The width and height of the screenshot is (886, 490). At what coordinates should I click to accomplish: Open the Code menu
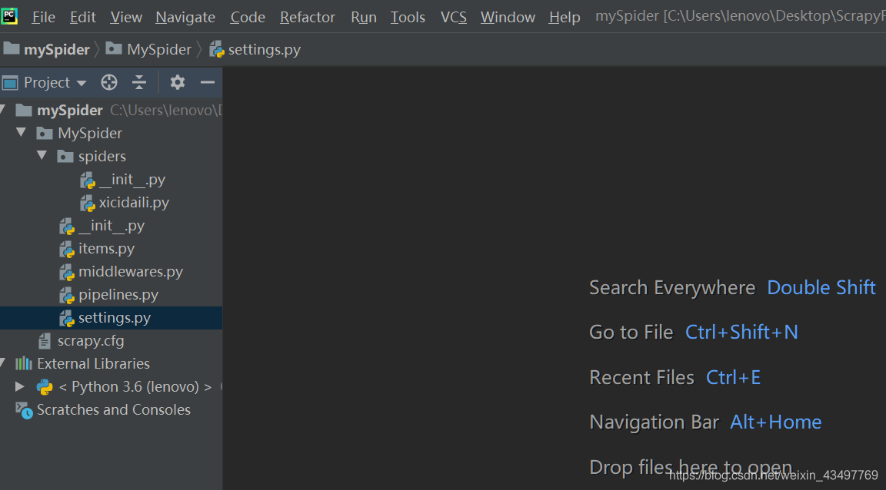(x=248, y=18)
